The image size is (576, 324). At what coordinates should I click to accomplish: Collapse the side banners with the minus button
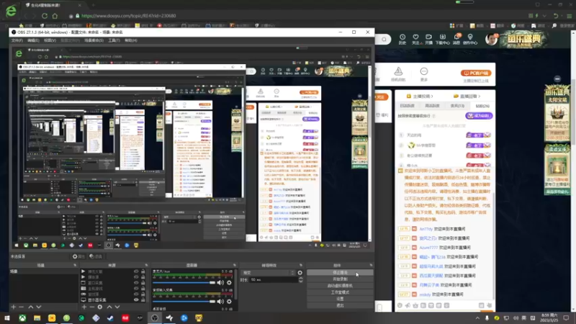557,78
